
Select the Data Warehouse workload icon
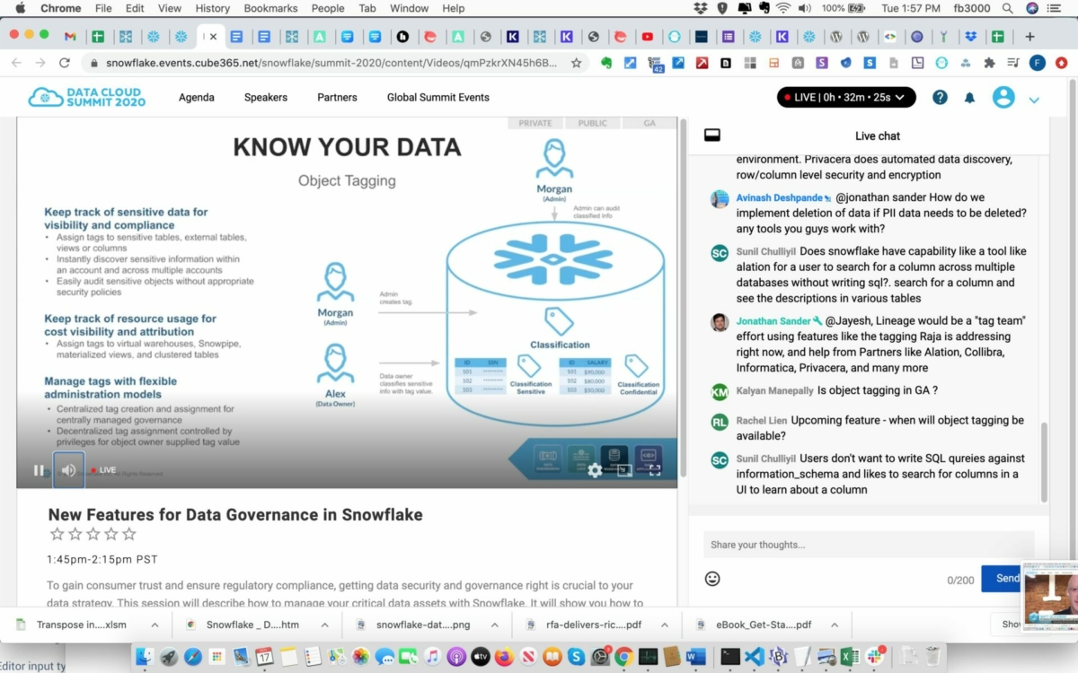614,454
